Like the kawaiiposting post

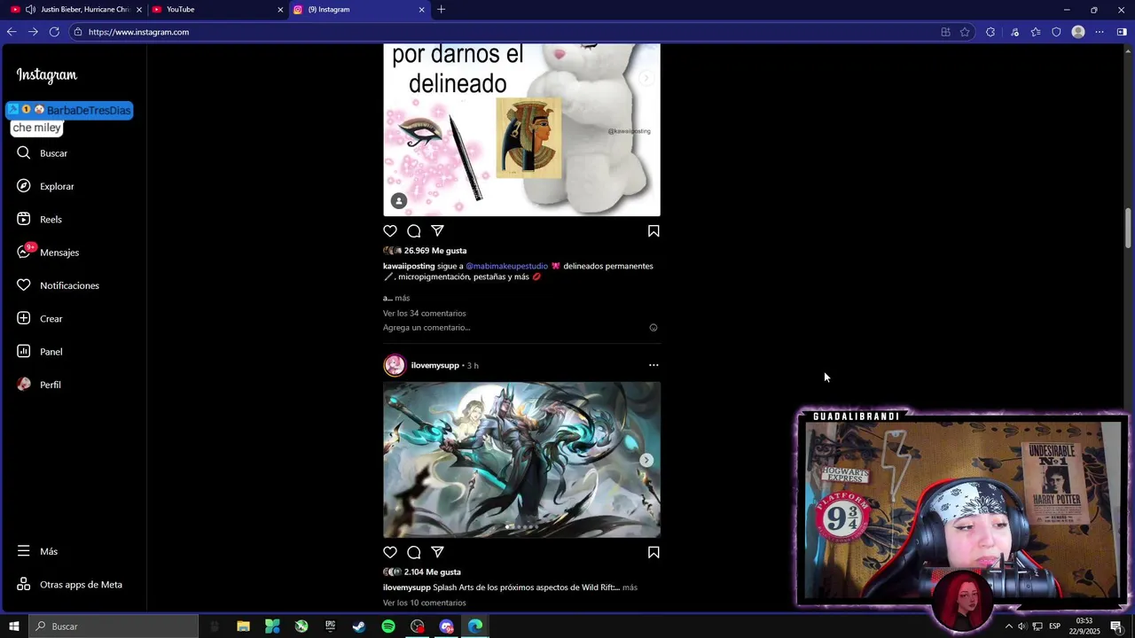[x=390, y=231]
